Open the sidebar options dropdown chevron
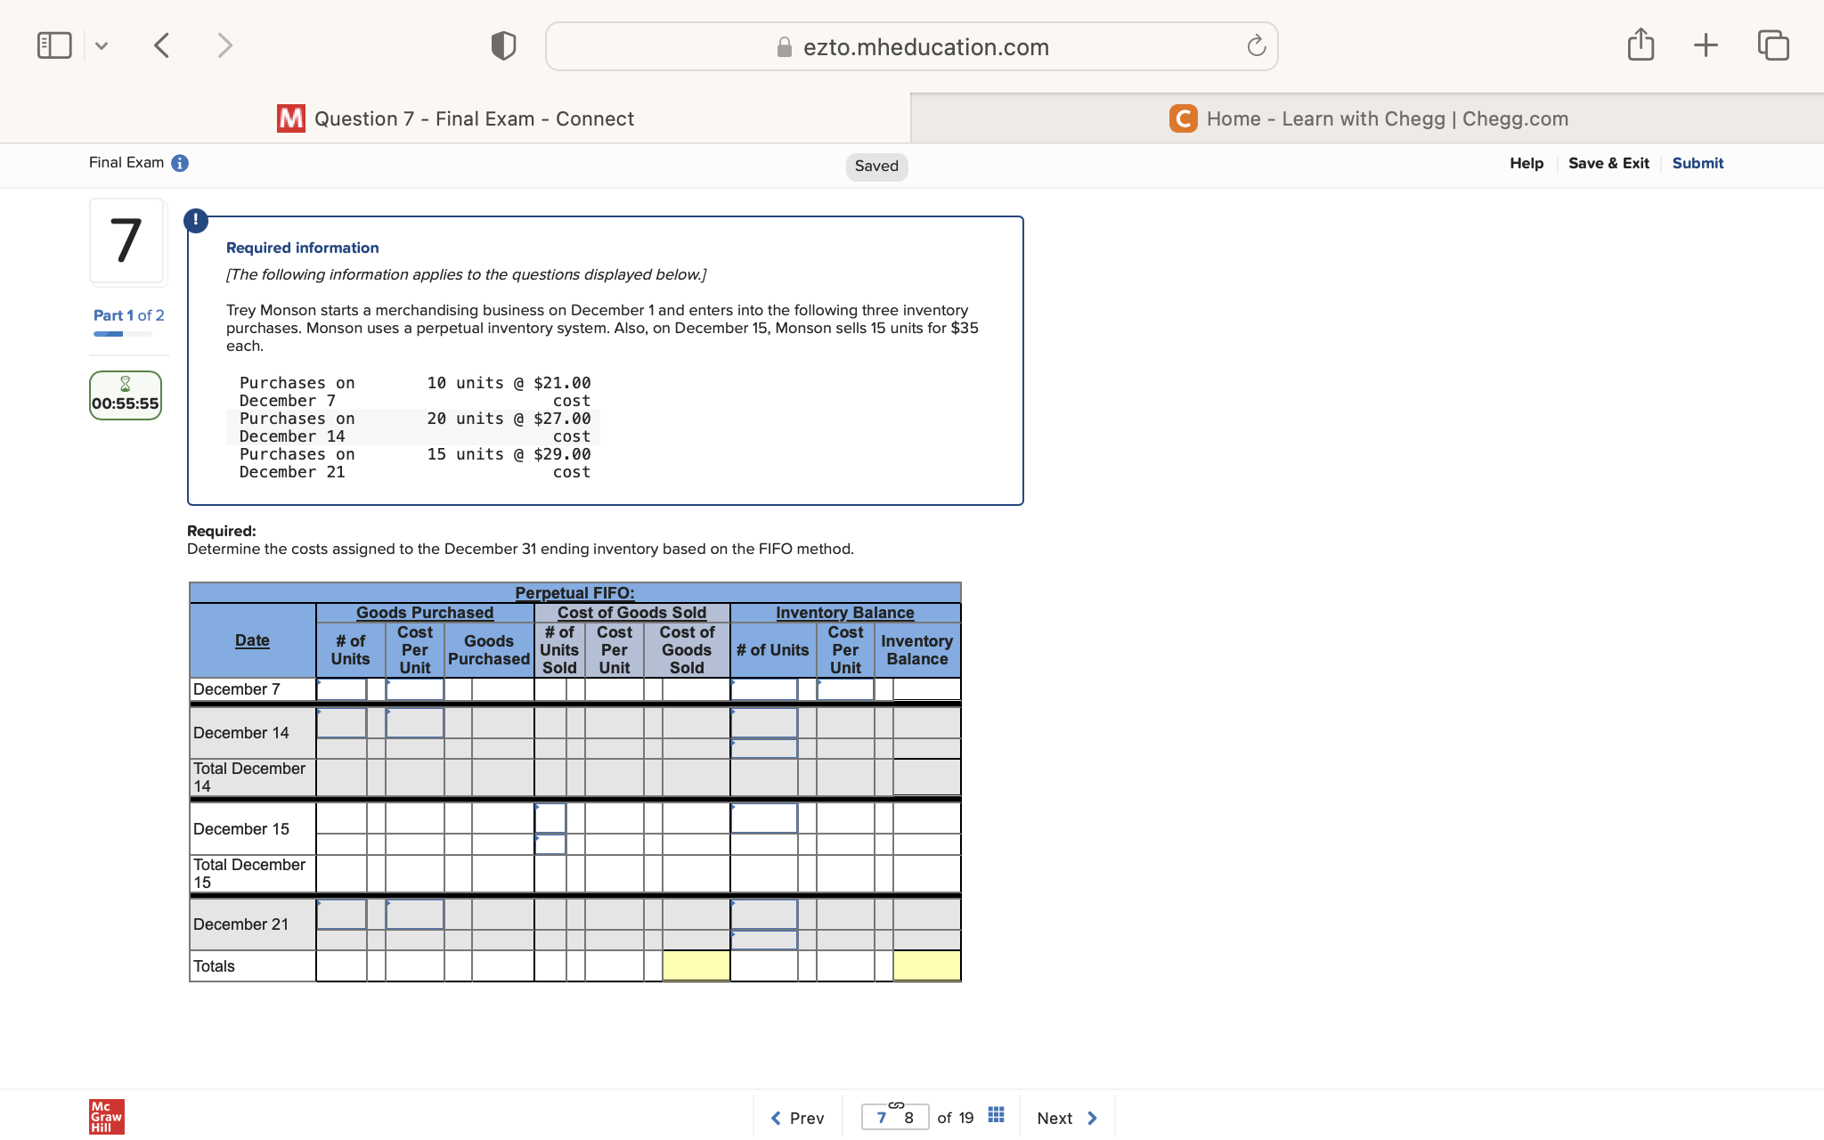Screen dimensions: 1824x1140 click(102, 45)
